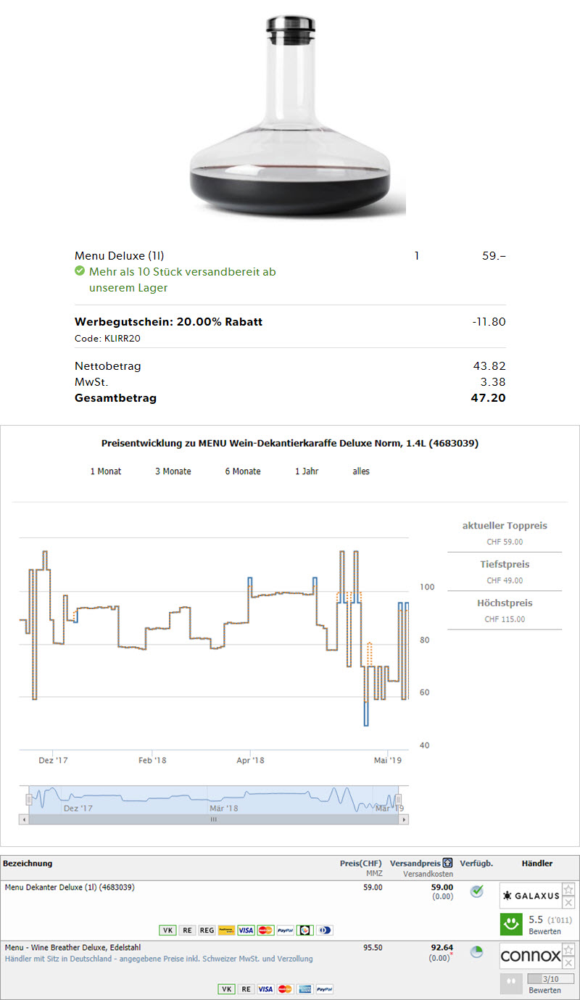
Task: Click Bewerten link under Galaxus rating
Action: coord(544,931)
